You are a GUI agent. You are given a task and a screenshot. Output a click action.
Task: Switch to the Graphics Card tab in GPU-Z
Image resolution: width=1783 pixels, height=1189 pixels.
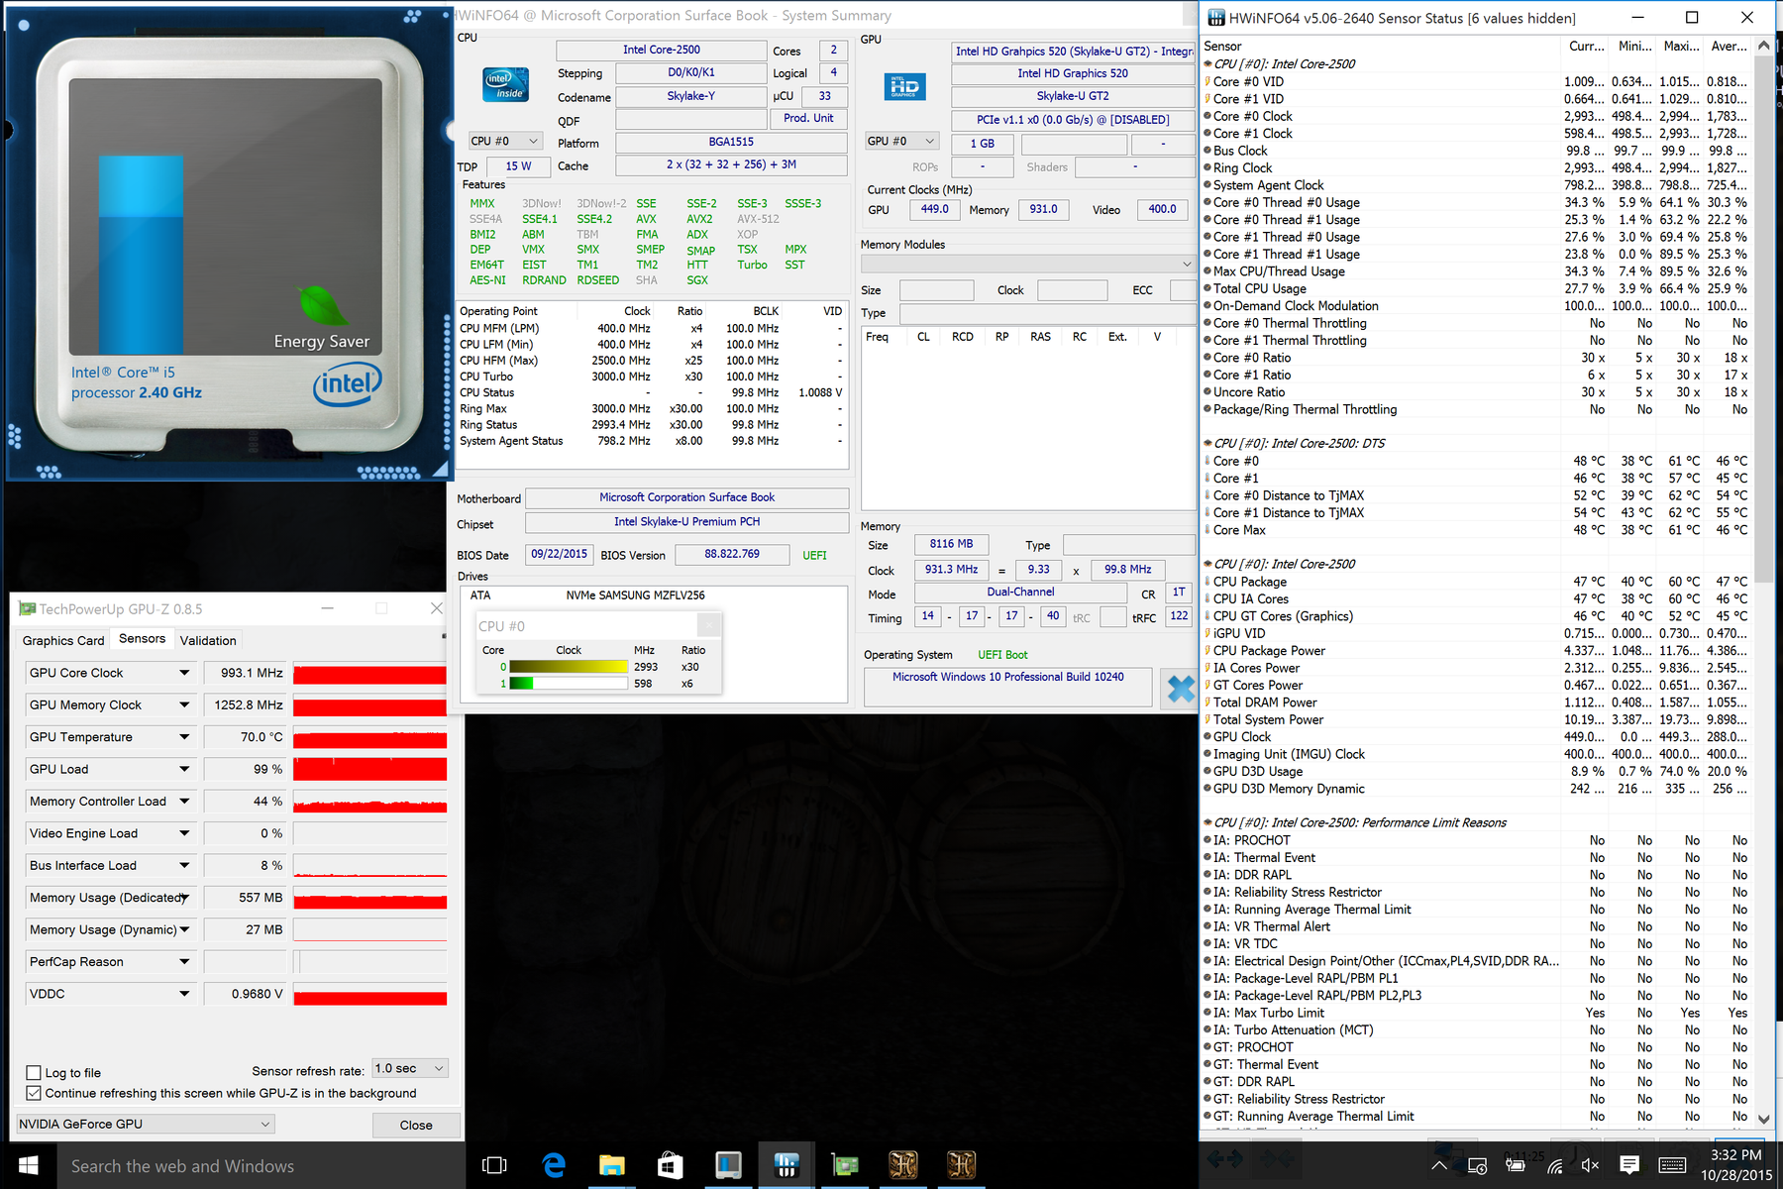pos(63,640)
